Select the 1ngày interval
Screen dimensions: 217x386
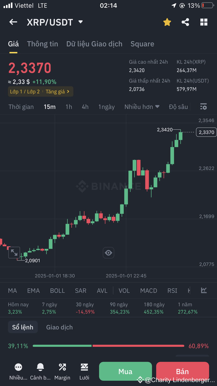point(106,107)
